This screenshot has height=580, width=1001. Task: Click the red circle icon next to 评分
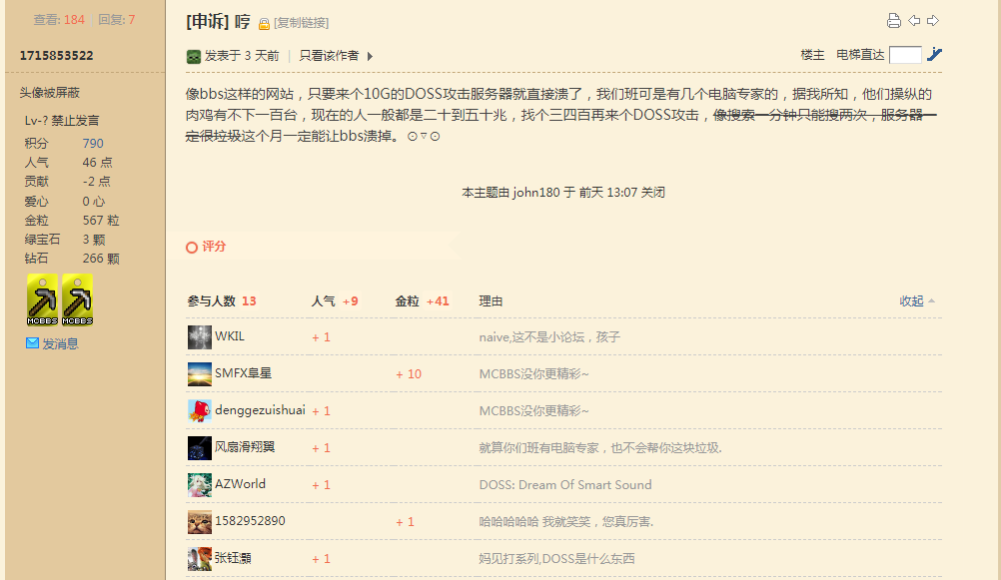[192, 248]
